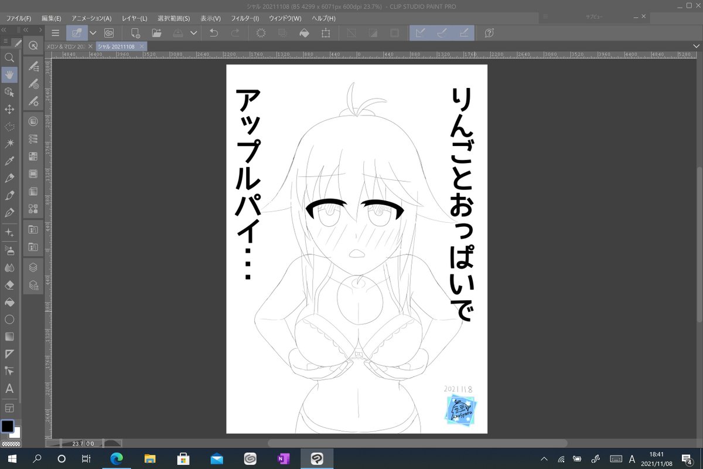Toggle Snap to Ruler
Image resolution: width=703 pixels, height=469 pixels.
(x=420, y=33)
